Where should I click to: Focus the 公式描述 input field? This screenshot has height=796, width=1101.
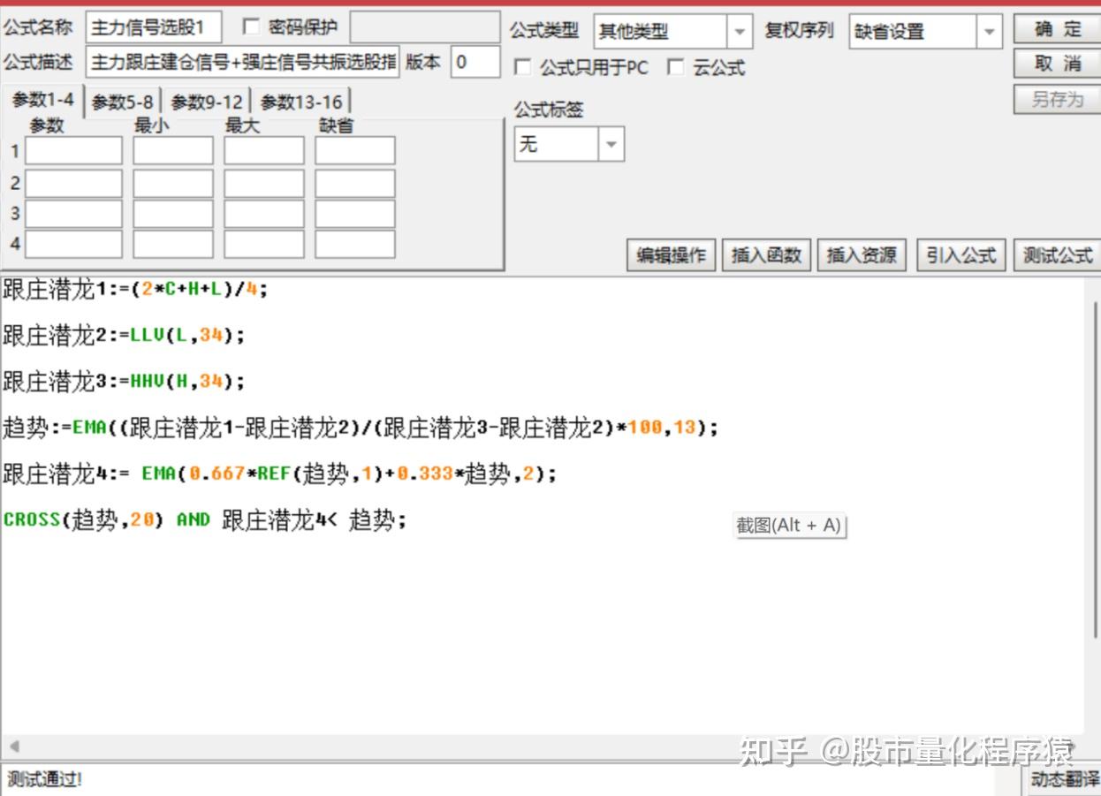243,63
